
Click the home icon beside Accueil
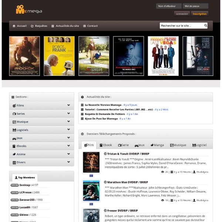[14, 26]
